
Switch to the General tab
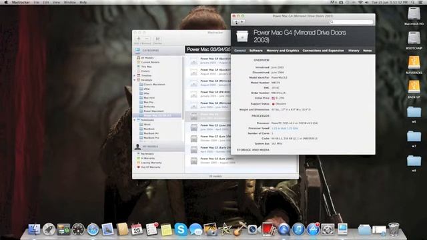coord(240,51)
